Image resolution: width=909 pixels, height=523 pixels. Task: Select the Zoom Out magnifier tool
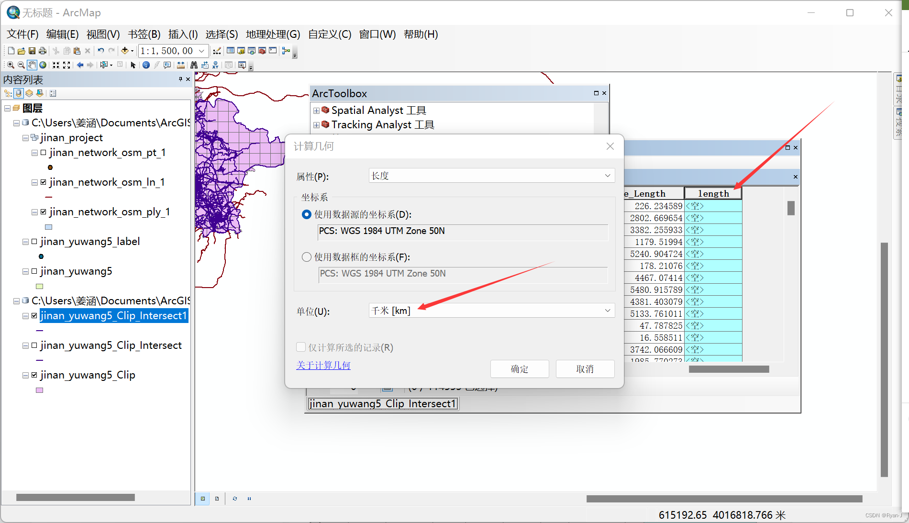pyautogui.click(x=21, y=65)
